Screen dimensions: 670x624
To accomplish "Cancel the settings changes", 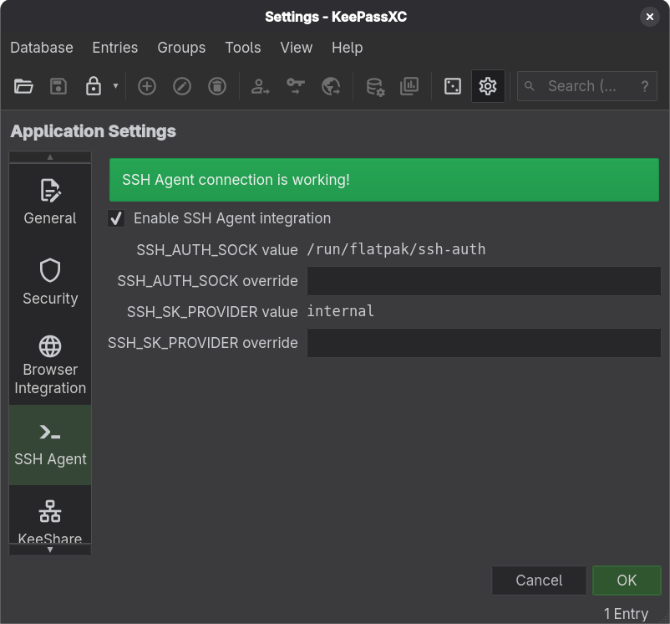I will tap(539, 581).
